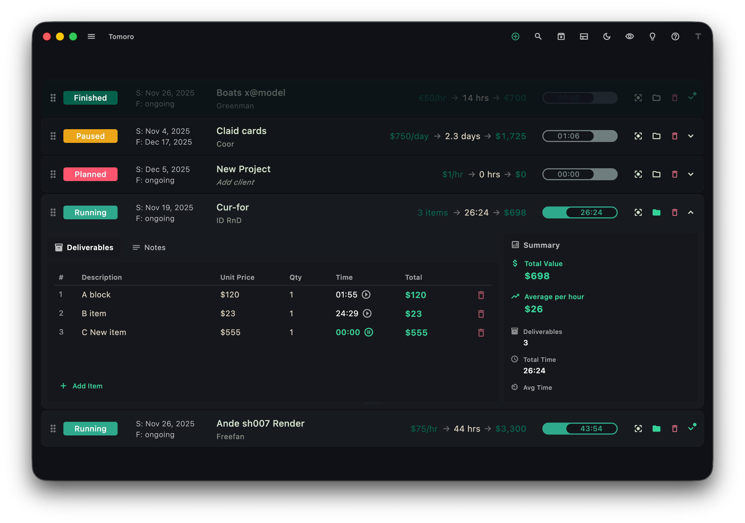Switch to the Notes tab
Viewport: 745px width, 523px height.
(149, 247)
